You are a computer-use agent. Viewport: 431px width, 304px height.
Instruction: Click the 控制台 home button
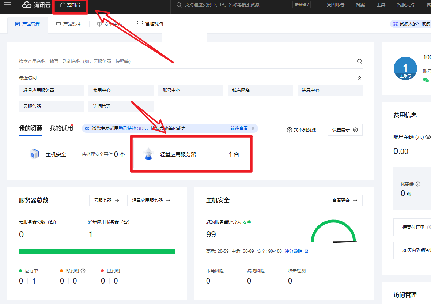(x=70, y=5)
